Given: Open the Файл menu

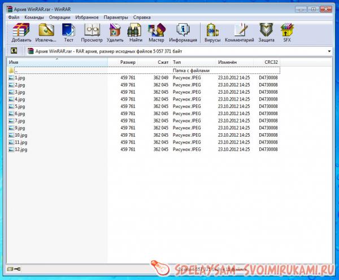Looking at the screenshot, I should [x=14, y=17].
